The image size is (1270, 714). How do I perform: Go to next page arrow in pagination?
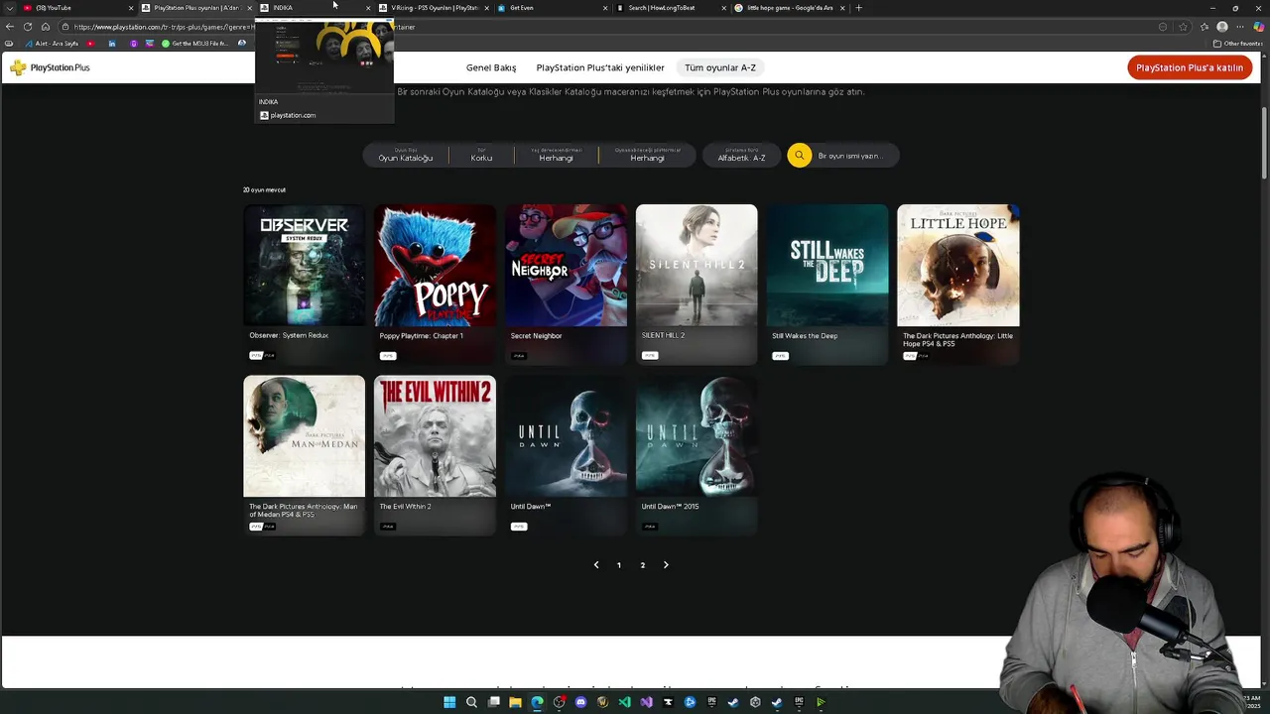[666, 565]
